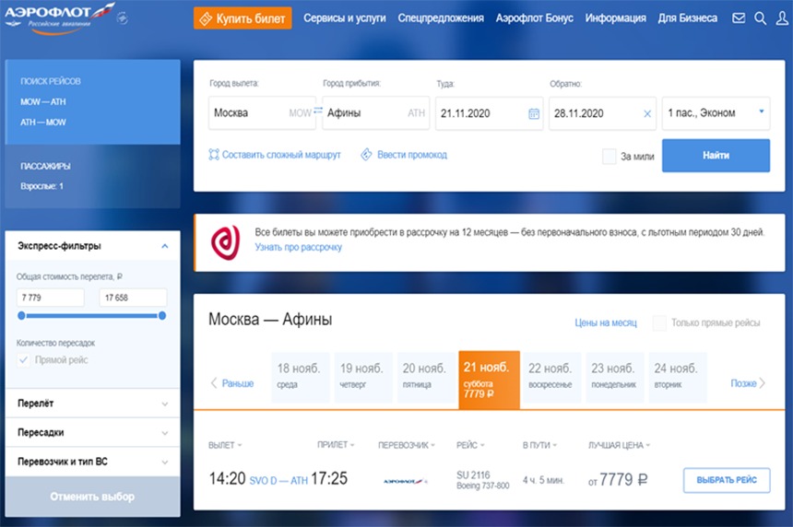Image resolution: width=793 pixels, height=527 pixels.
Task: Open Для Бизнеса menu
Action: [x=687, y=18]
